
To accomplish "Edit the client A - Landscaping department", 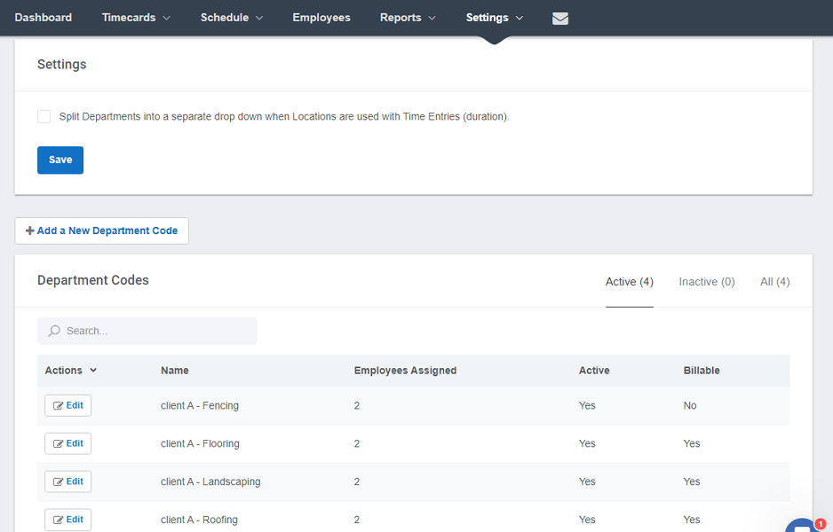I will (x=68, y=481).
